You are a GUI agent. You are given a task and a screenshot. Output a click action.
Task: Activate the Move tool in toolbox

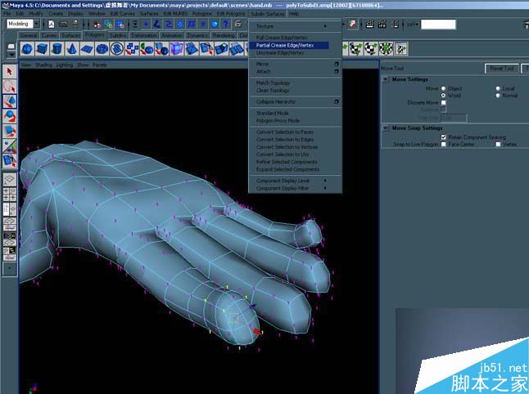10,101
